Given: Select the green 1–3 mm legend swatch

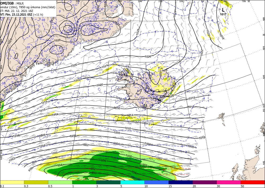Looking at the screenshot, I should pyautogui.click(x=84, y=182).
